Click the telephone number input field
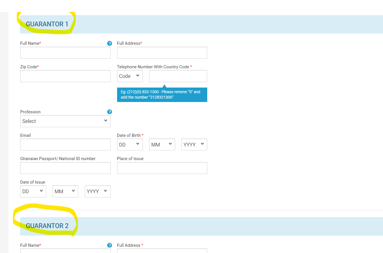This screenshot has height=253, width=383. pyautogui.click(x=178, y=76)
